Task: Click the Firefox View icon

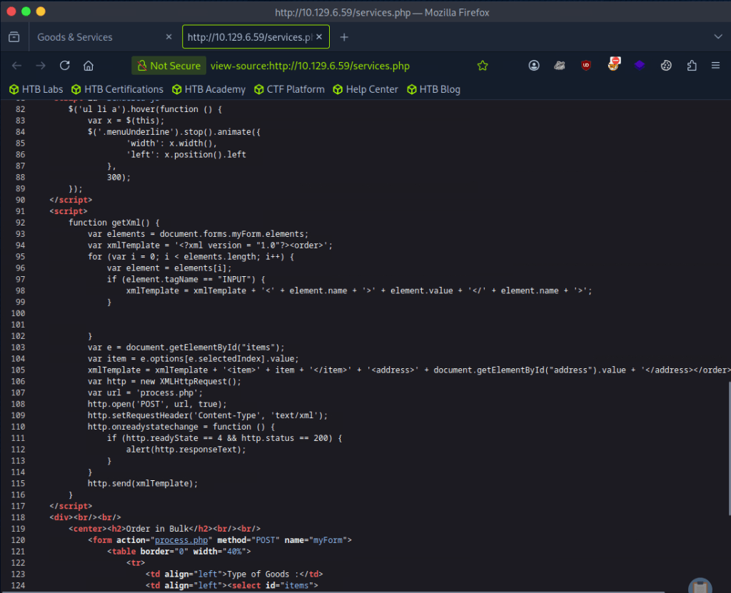Action: [14, 37]
